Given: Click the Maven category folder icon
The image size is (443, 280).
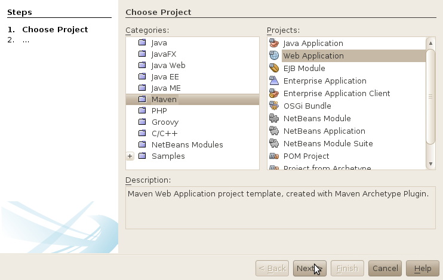Looking at the screenshot, I should tap(142, 99).
